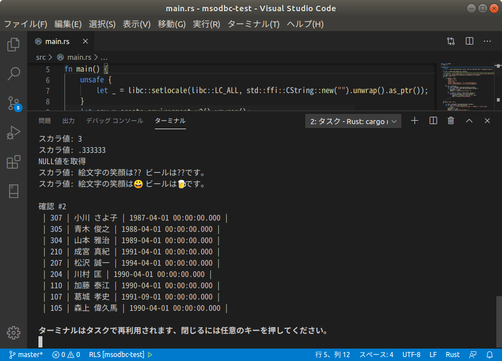
Task: Open the 選択(S) menu
Action: pyautogui.click(x=102, y=24)
